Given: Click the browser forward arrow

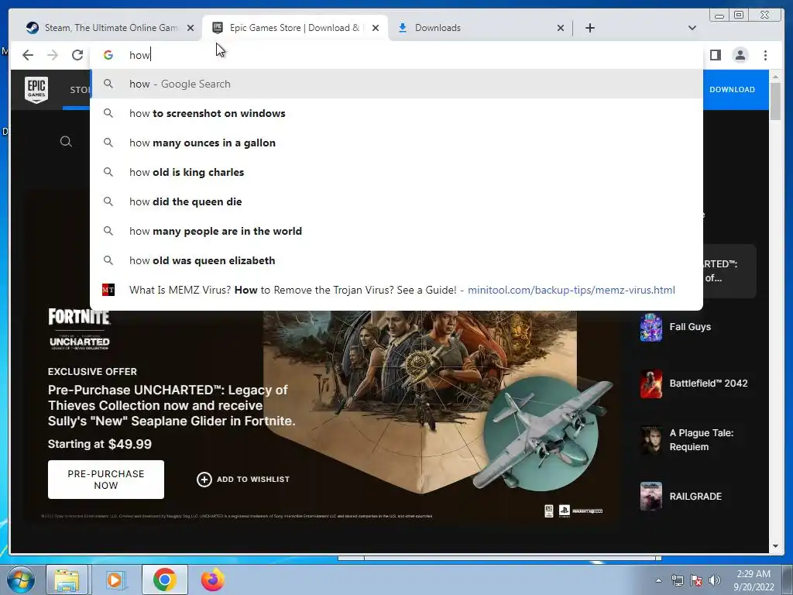Looking at the screenshot, I should (x=53, y=55).
